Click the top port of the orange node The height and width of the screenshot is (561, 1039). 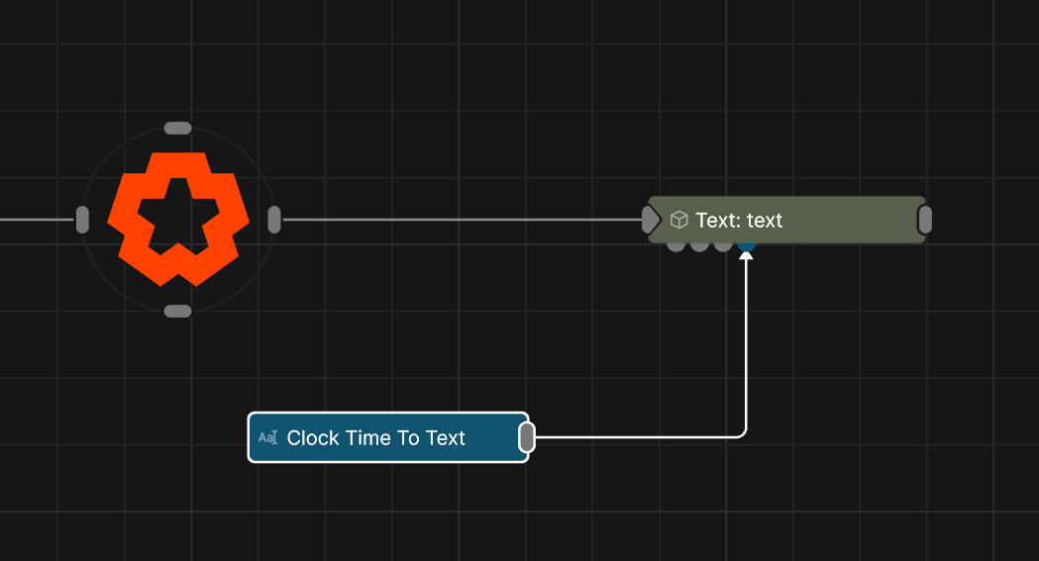177,128
